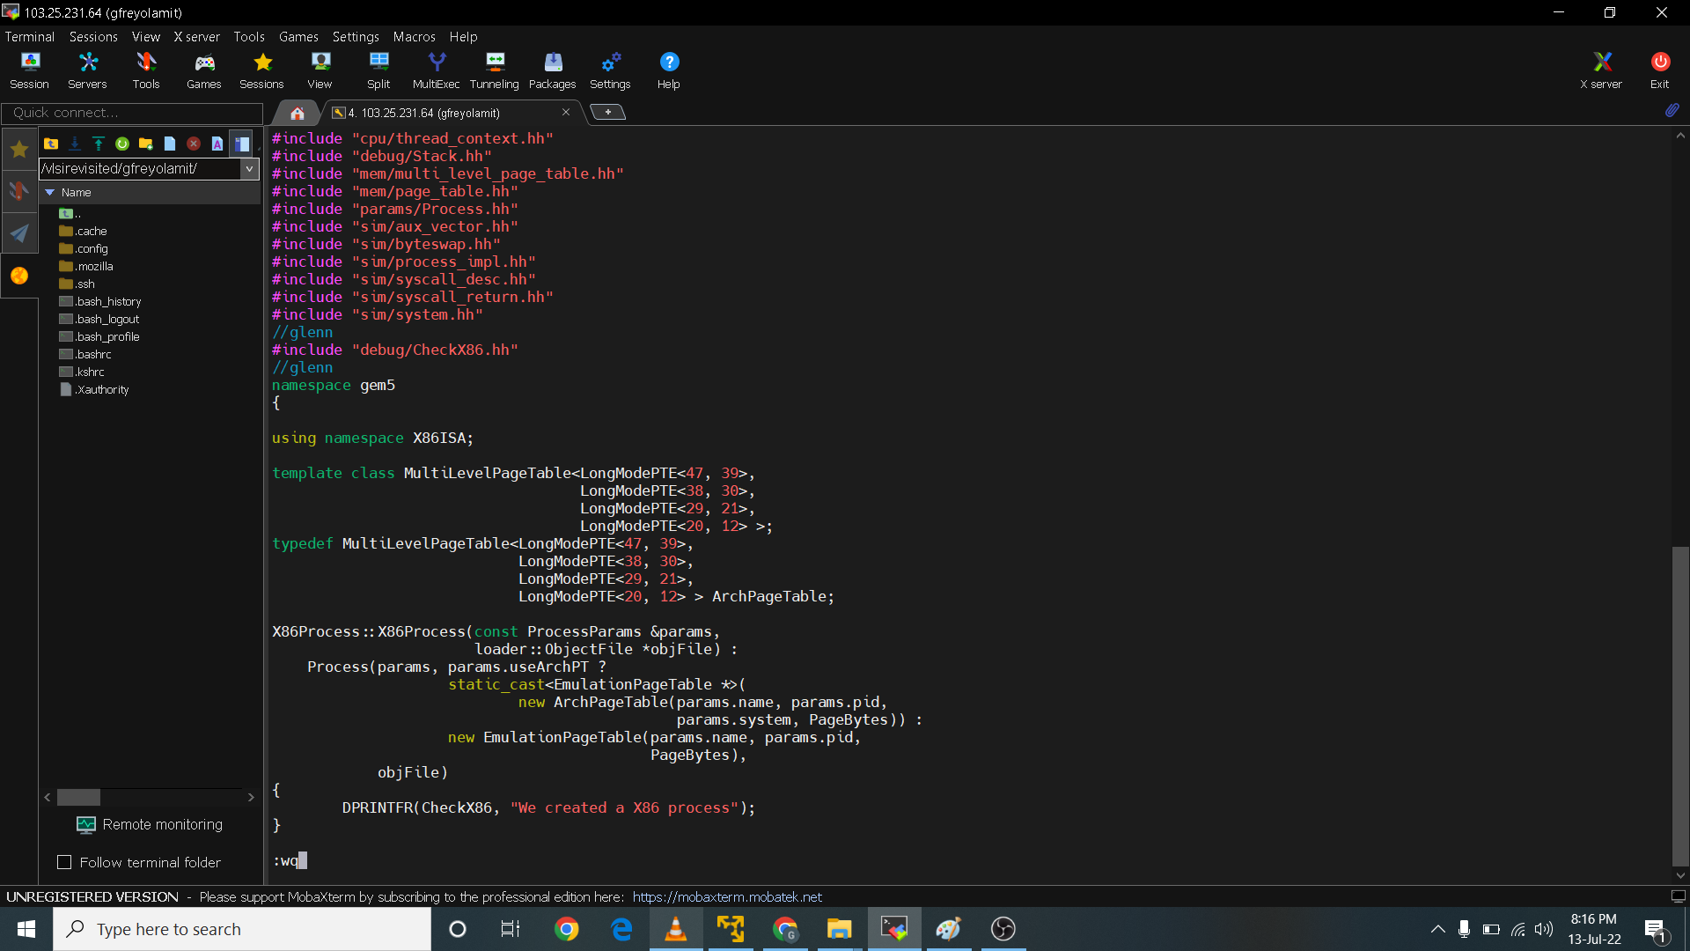Toggle the X server button
The image size is (1690, 951).
coord(1600,70)
